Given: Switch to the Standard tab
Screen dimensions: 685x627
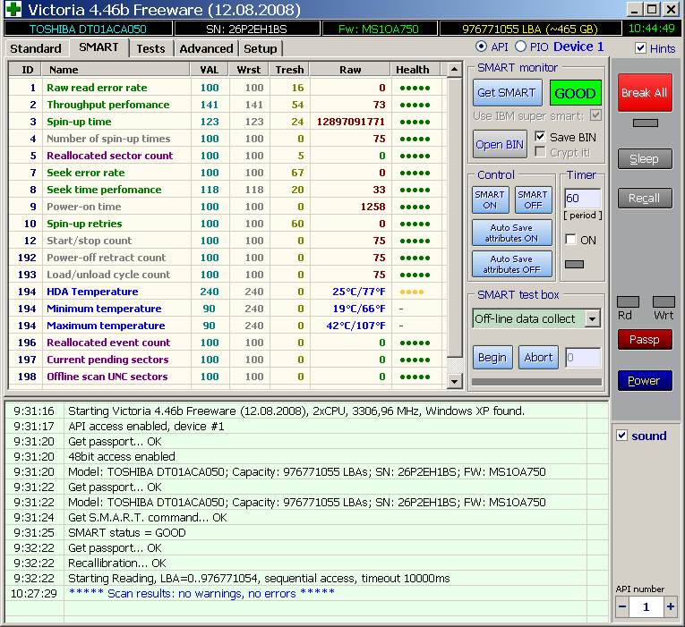Looking at the screenshot, I should [36, 48].
